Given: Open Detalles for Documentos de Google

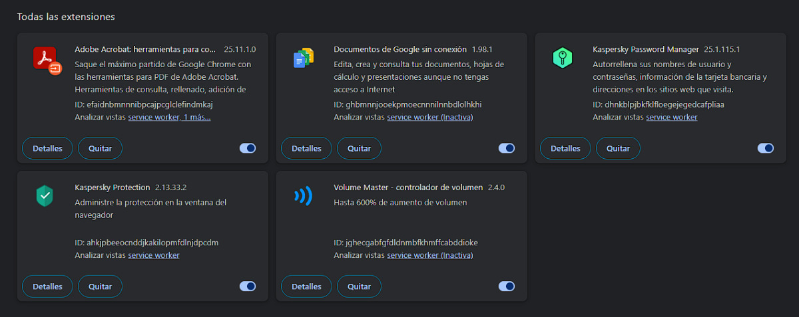Looking at the screenshot, I should 306,148.
